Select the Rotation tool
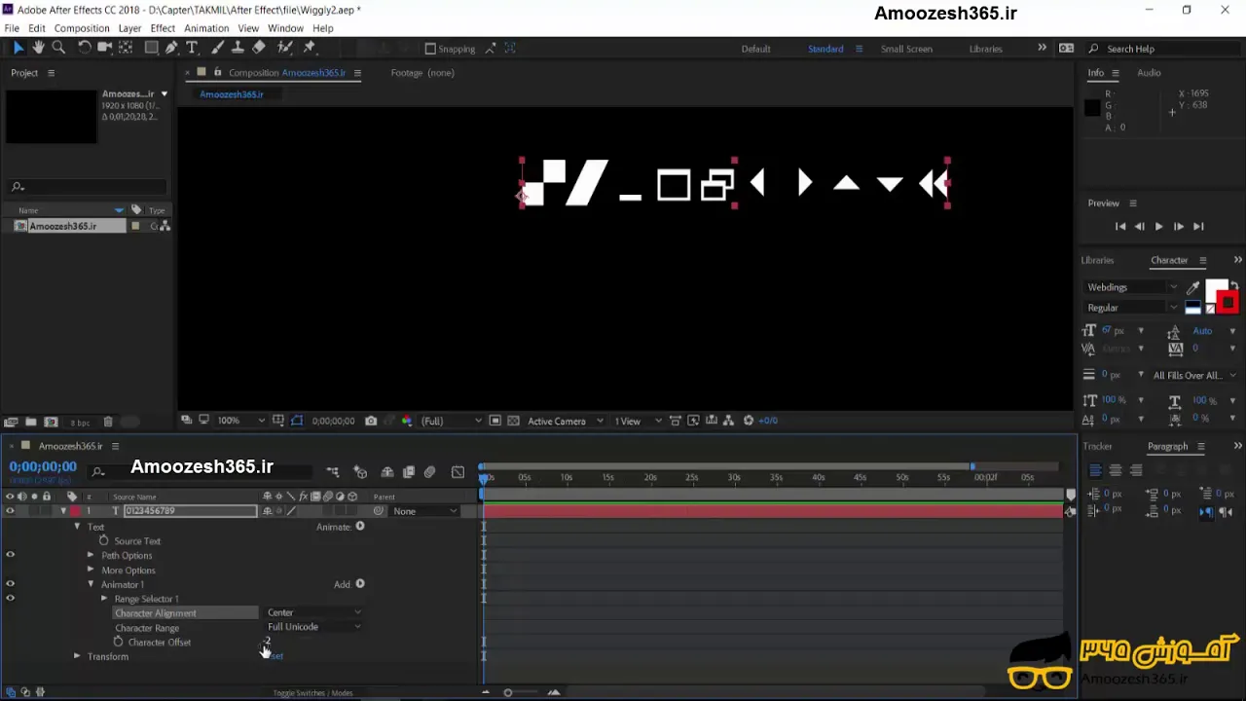 click(x=85, y=47)
